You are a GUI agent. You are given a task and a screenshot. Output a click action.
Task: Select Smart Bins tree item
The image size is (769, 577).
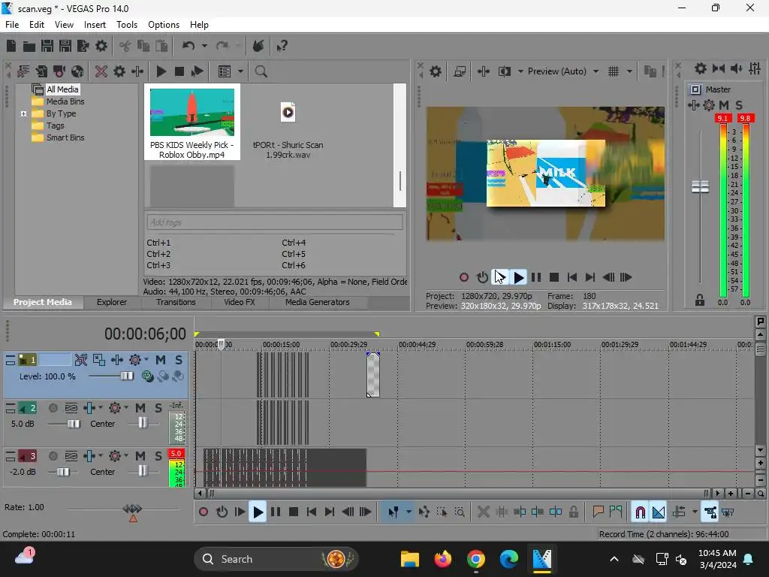pos(65,138)
